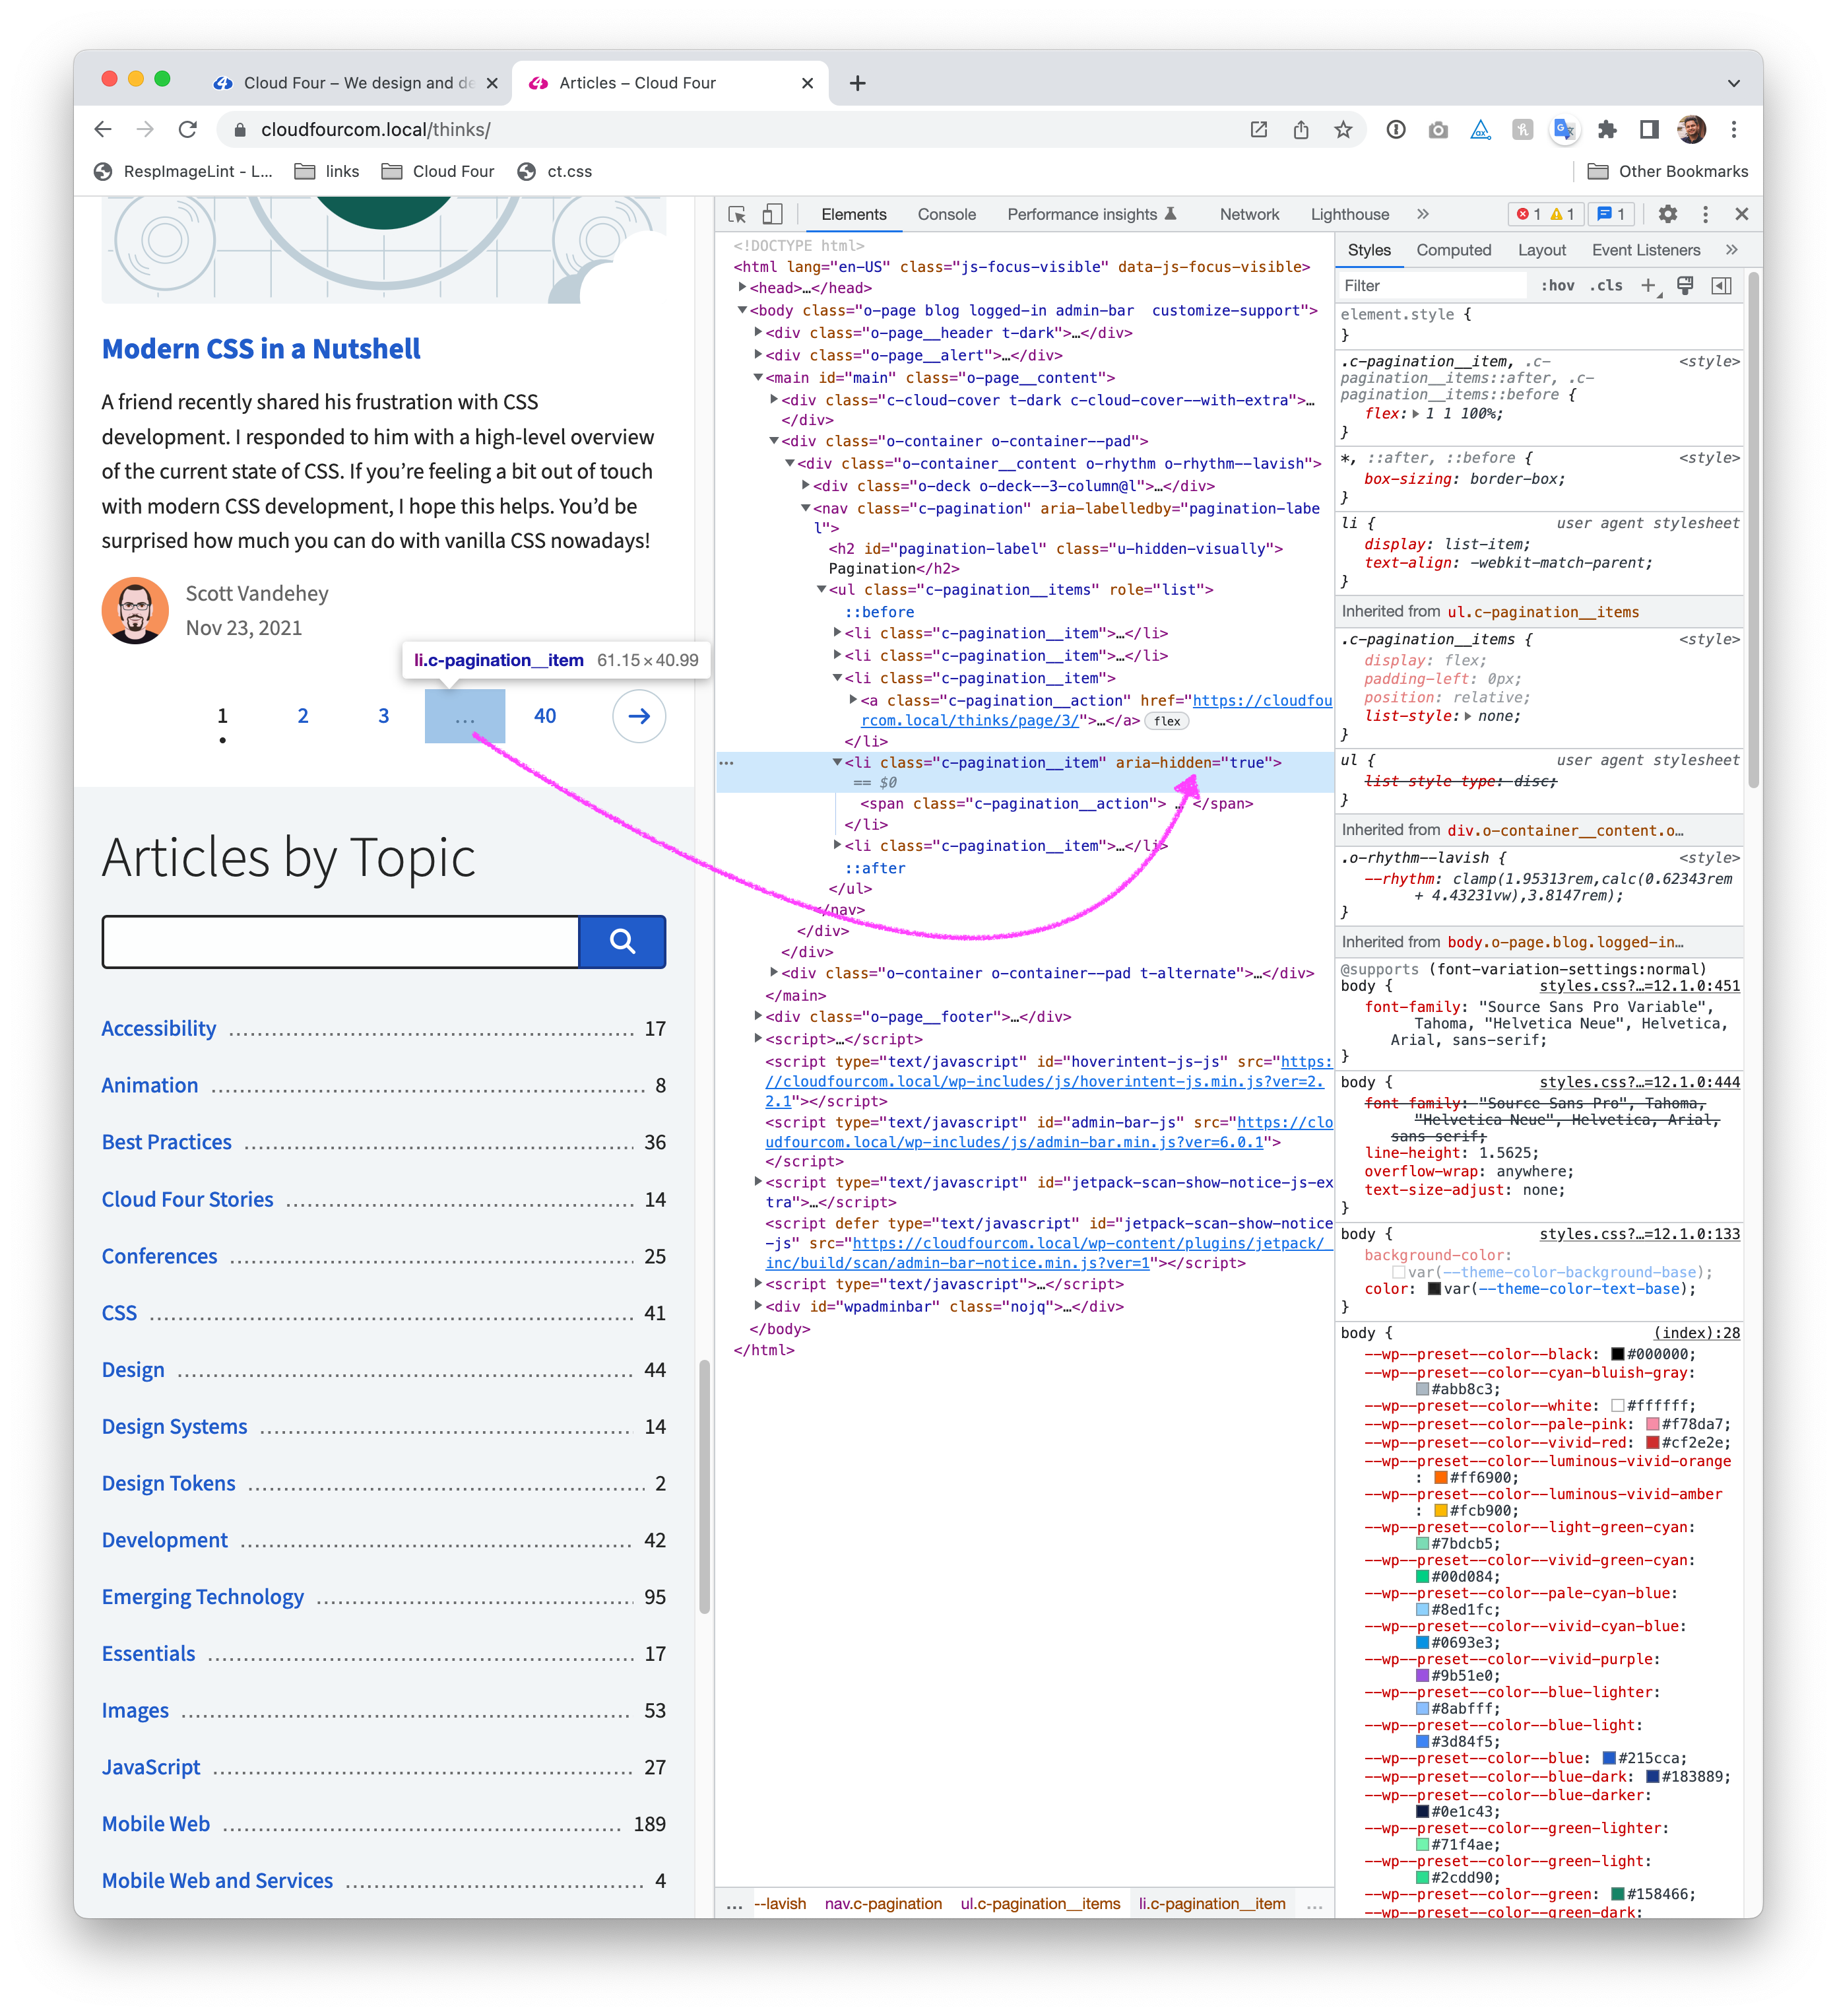
Task: Go to next page arrow in pagination
Action: point(639,716)
